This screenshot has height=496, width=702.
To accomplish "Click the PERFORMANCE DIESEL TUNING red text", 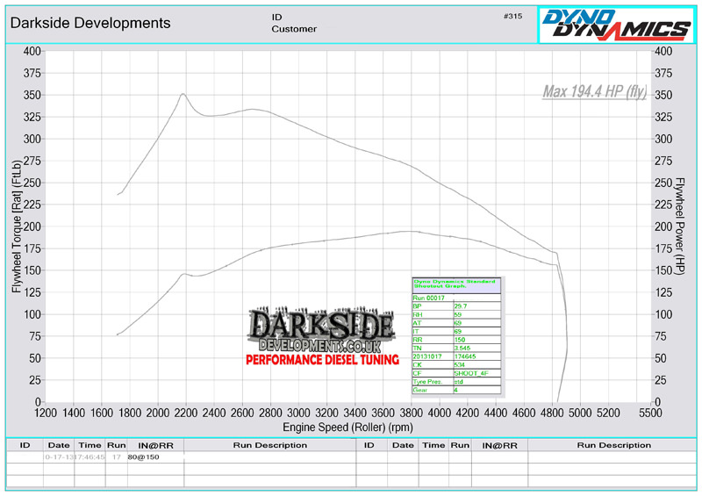I will coord(322,360).
